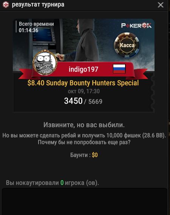Click the green knockout count 0
Viewport: 170px width, 215px height.
coord(62,183)
